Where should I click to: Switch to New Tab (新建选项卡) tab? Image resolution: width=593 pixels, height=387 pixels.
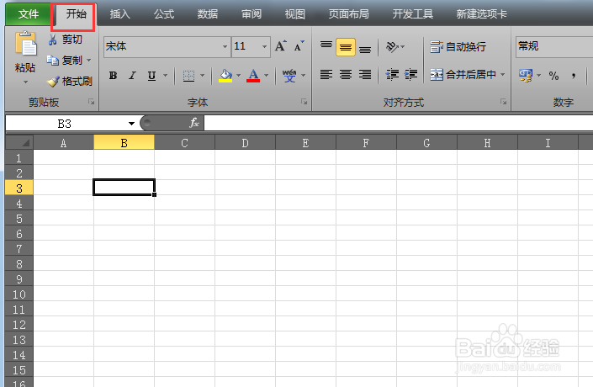pyautogui.click(x=481, y=14)
